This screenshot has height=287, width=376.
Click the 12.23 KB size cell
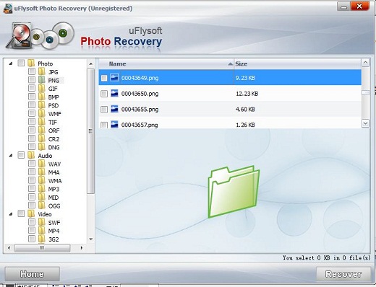(x=247, y=94)
